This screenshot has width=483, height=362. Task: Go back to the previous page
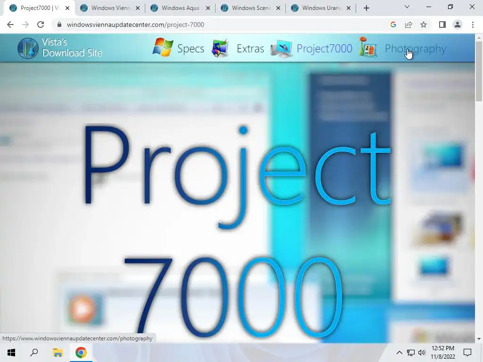click(x=10, y=25)
